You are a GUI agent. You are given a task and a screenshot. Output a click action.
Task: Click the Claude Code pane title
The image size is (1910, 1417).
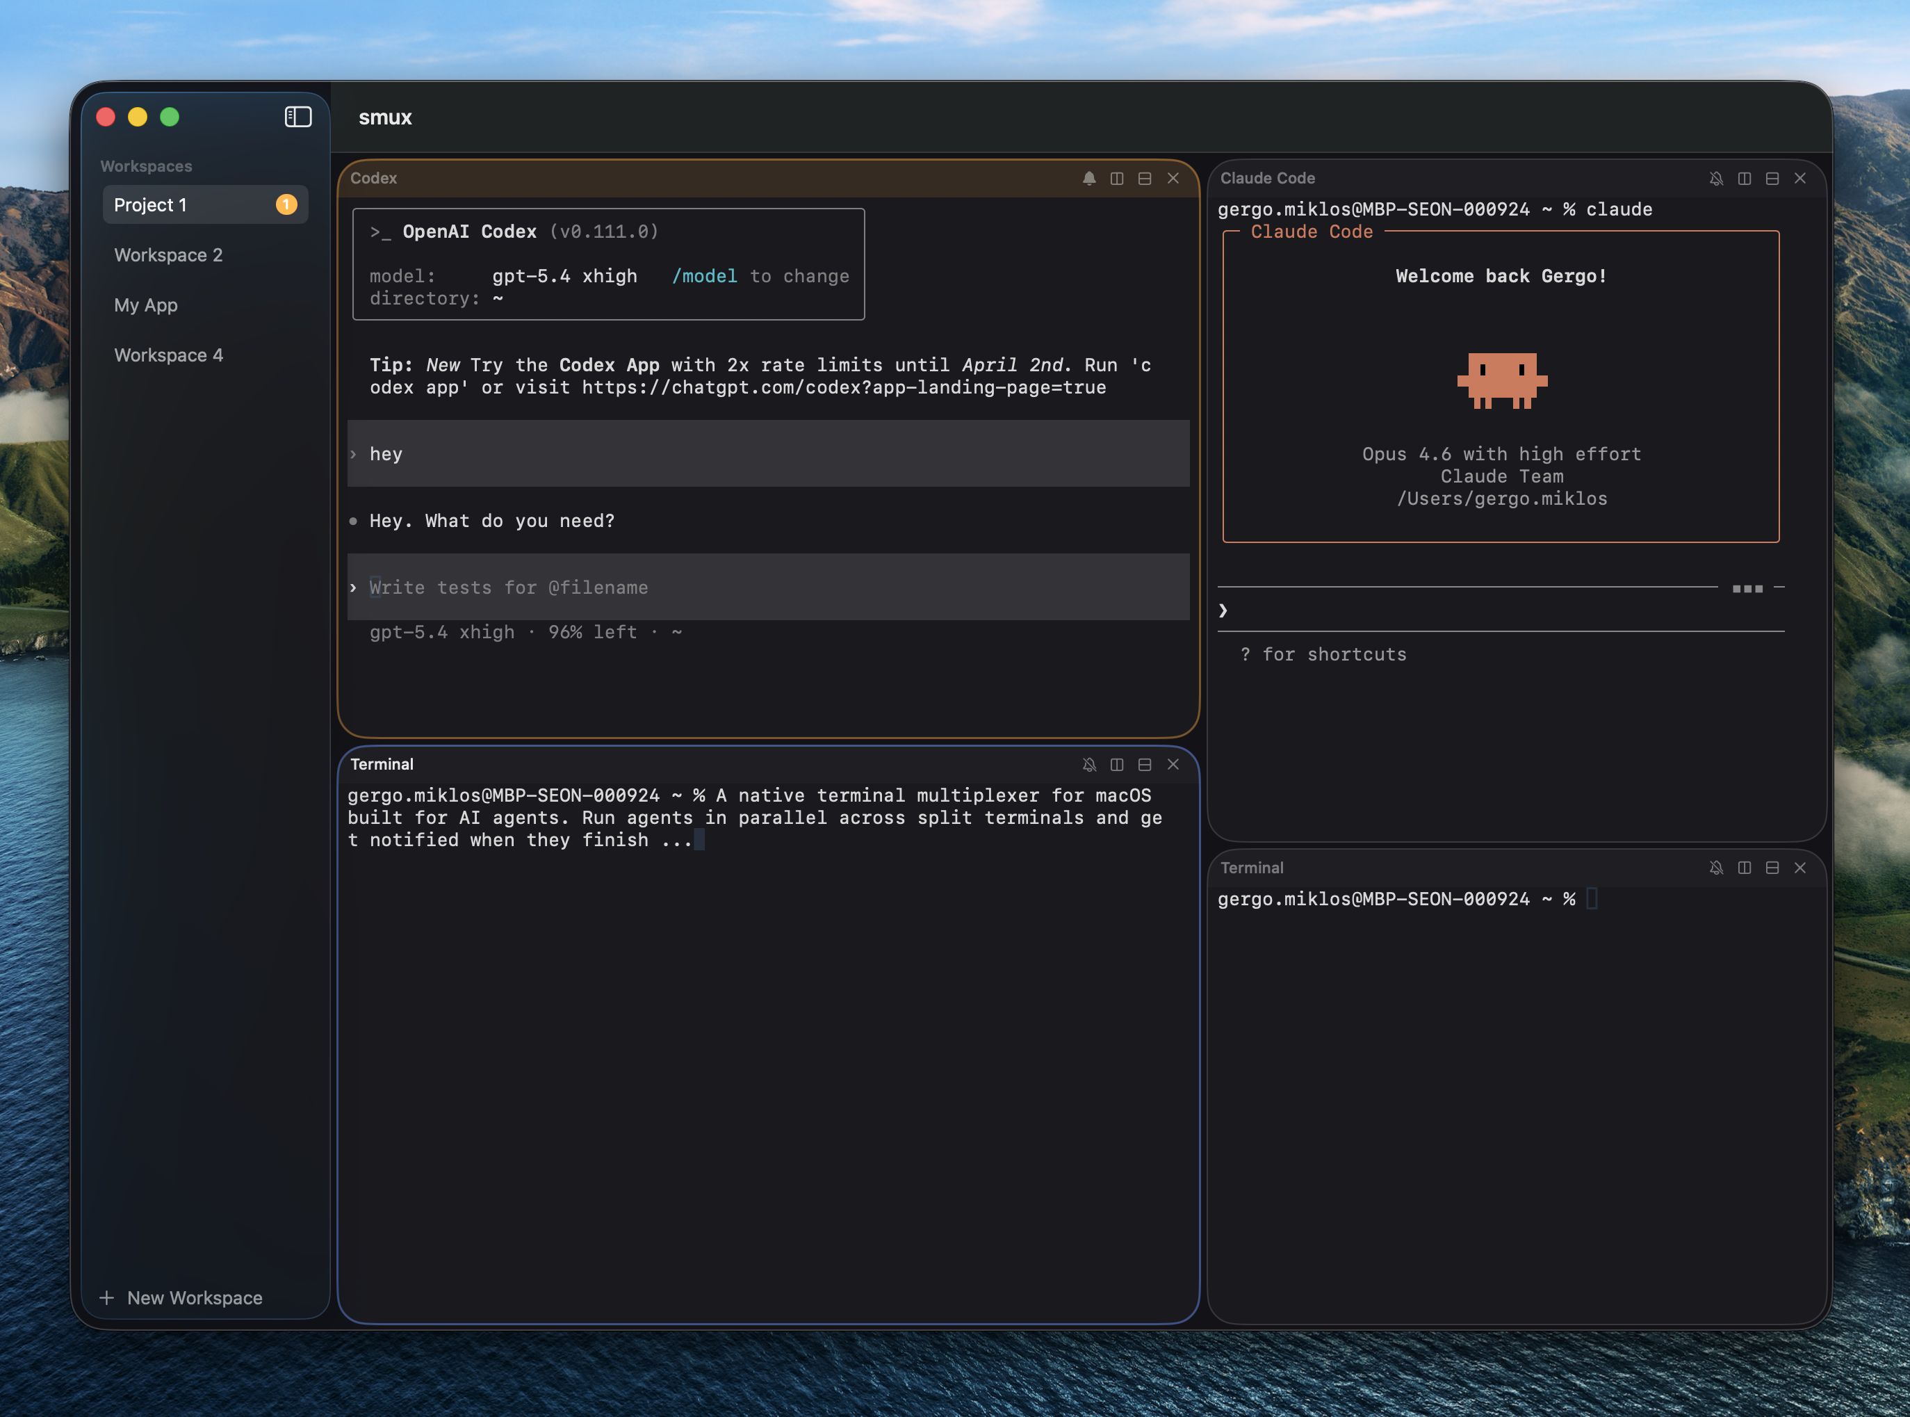coord(1267,179)
